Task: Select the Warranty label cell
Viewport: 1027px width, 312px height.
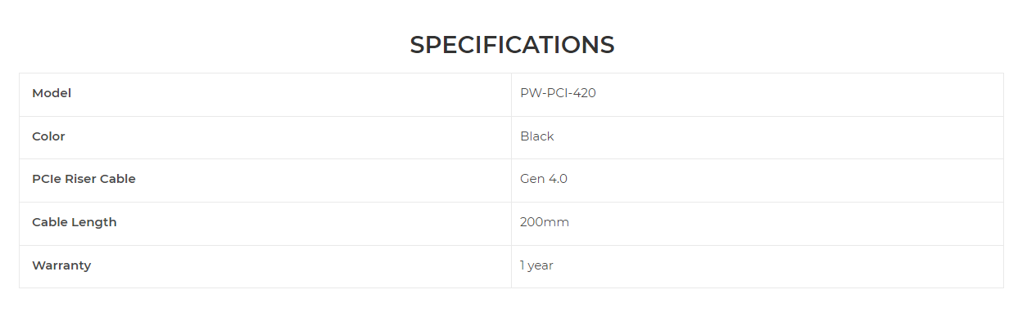Action: pos(265,266)
